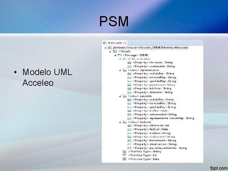Collapse the <Package> SFIME node
This screenshot has height=171, width=228.
(x=115, y=55)
